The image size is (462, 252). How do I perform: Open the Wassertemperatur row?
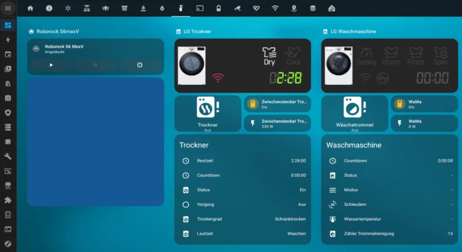pyautogui.click(x=390, y=219)
